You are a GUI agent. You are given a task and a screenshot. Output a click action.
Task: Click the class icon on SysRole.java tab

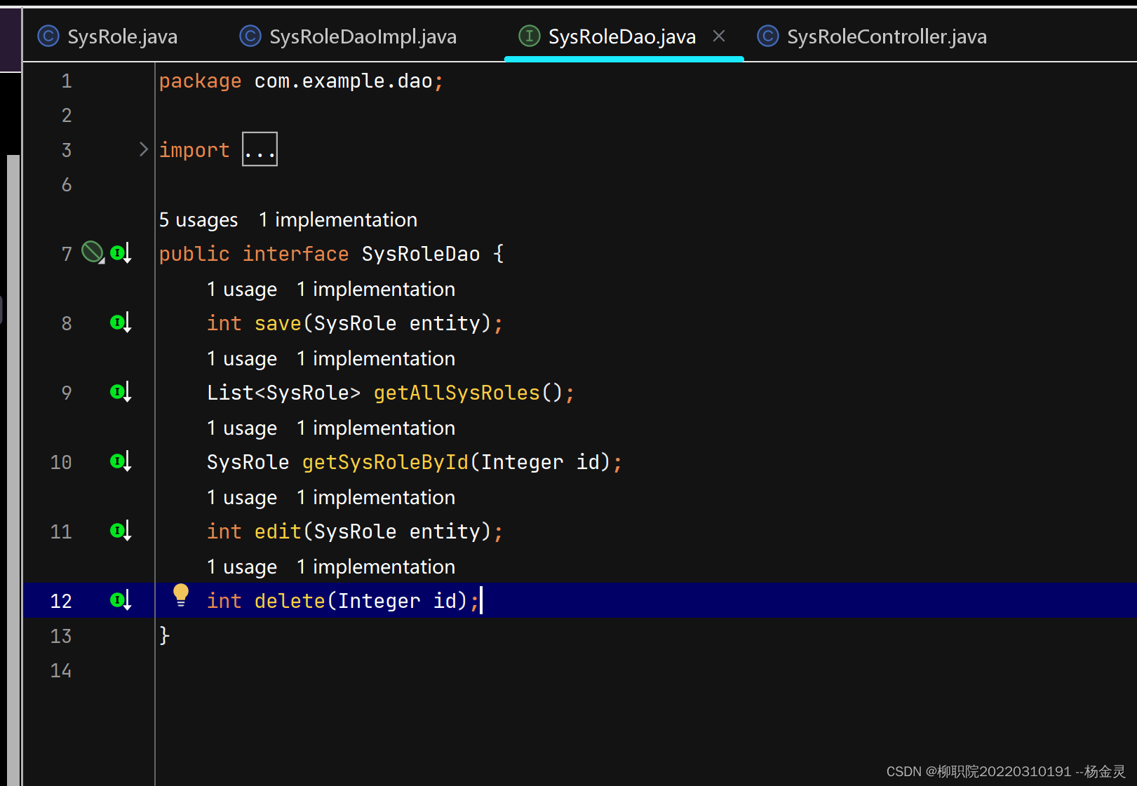(x=47, y=36)
